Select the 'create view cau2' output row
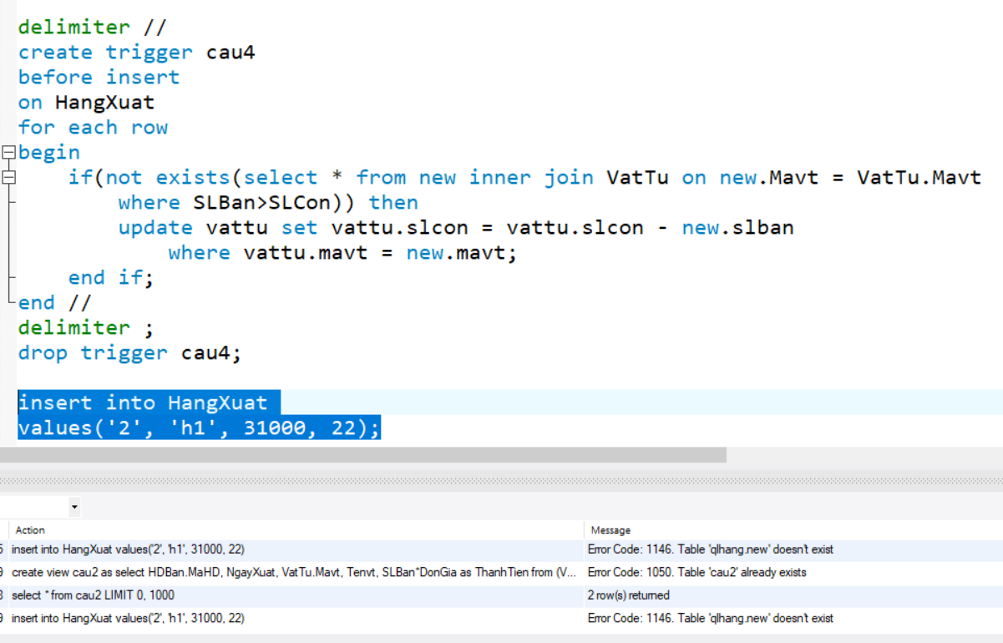This screenshot has height=643, width=1003. click(292, 573)
